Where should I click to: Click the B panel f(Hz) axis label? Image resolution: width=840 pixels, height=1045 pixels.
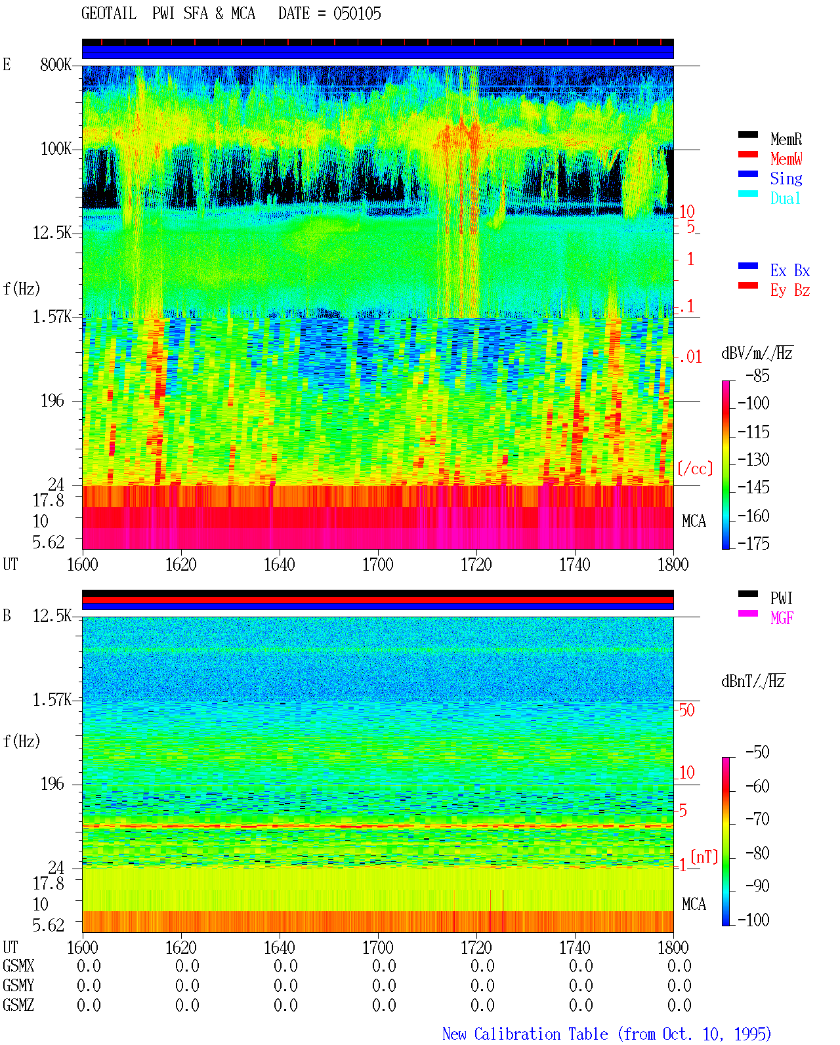(x=22, y=741)
